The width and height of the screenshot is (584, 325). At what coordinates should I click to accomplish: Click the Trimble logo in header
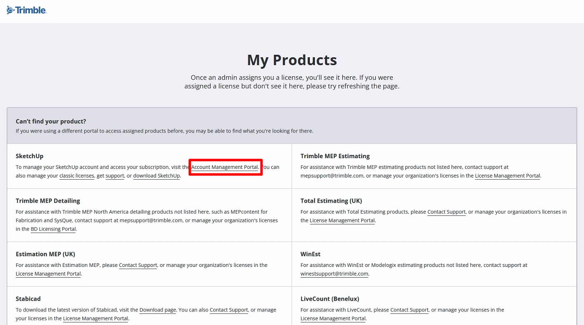click(x=27, y=10)
